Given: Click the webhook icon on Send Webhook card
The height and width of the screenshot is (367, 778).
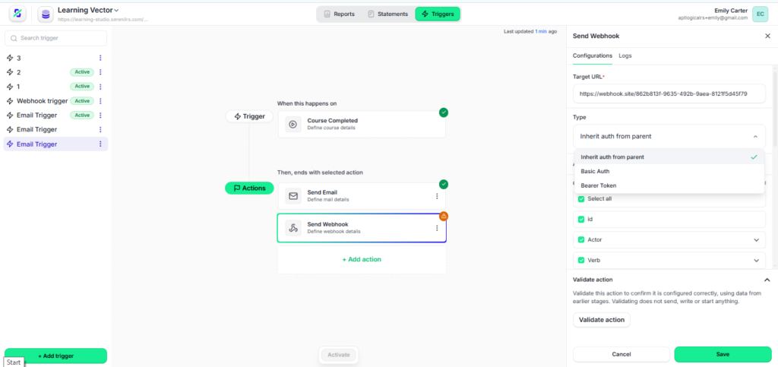Looking at the screenshot, I should (293, 228).
